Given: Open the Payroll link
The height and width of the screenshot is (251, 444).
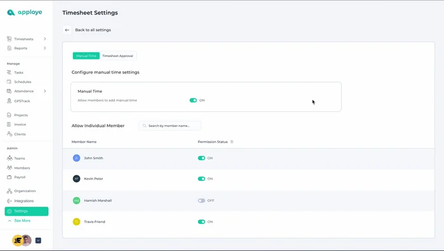Looking at the screenshot, I should 20,177.
